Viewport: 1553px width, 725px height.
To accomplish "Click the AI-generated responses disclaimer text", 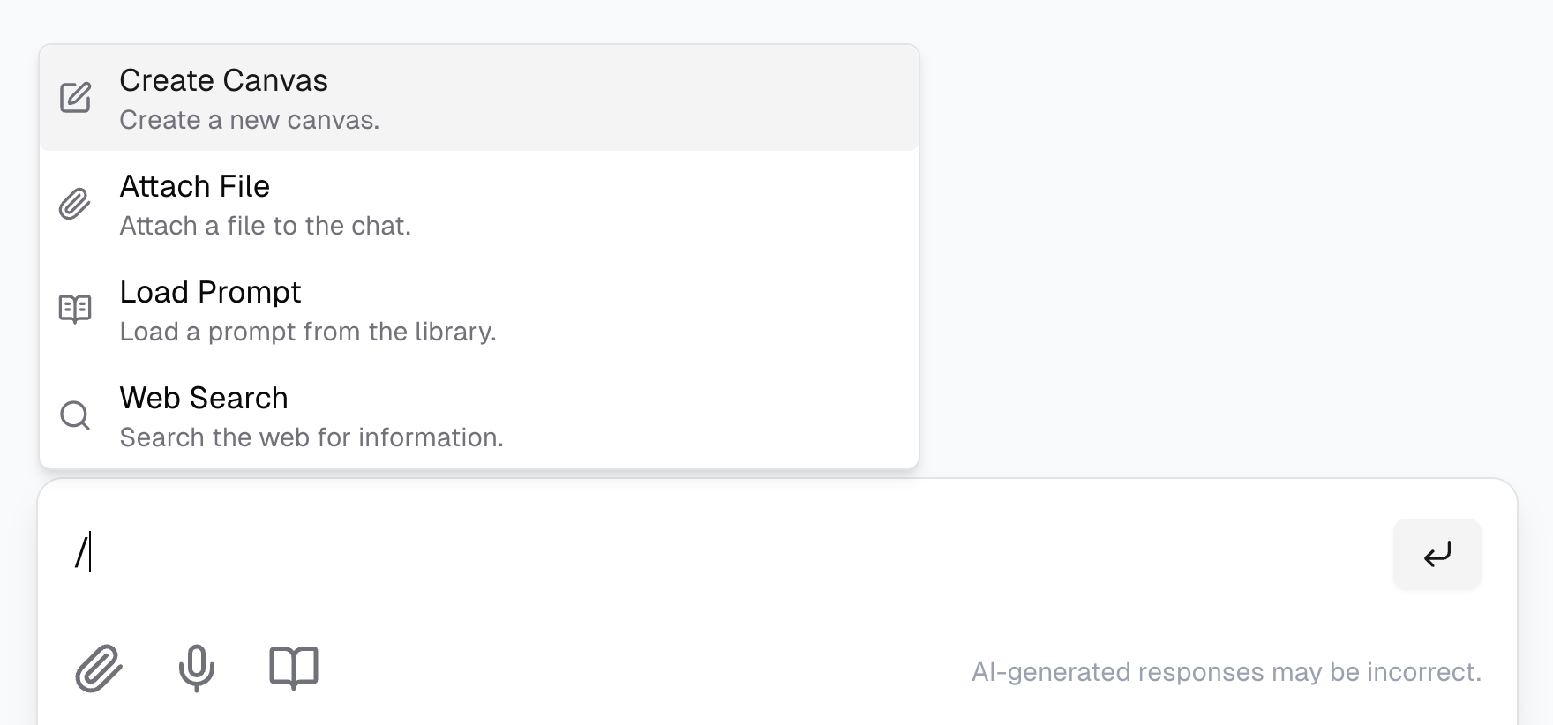I will coord(1227,670).
